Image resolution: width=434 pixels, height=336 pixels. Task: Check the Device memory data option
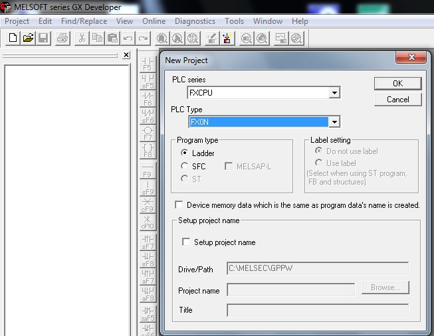point(178,205)
